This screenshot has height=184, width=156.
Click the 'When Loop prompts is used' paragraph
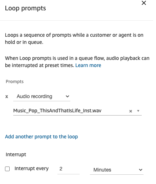tap(77, 62)
